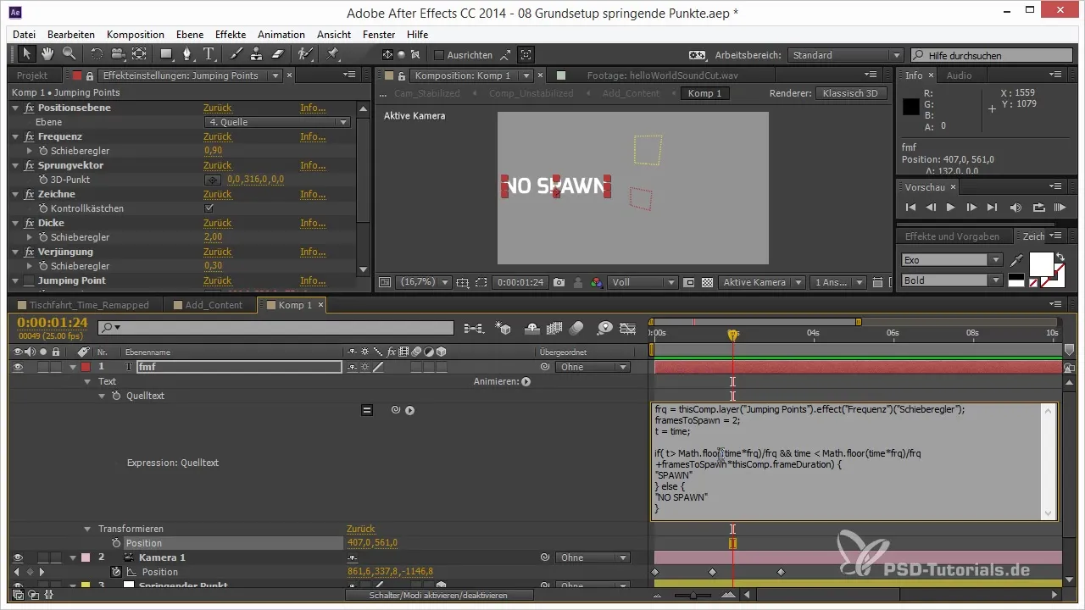Open the Bold font style dropdown

952,280
